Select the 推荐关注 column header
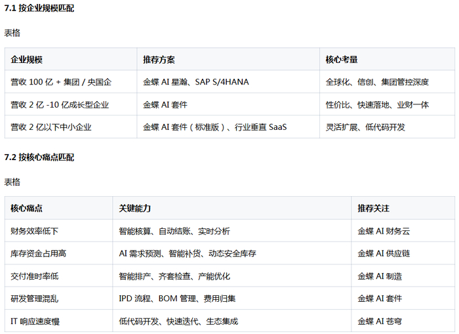The height and width of the screenshot is (334, 459). [403, 208]
